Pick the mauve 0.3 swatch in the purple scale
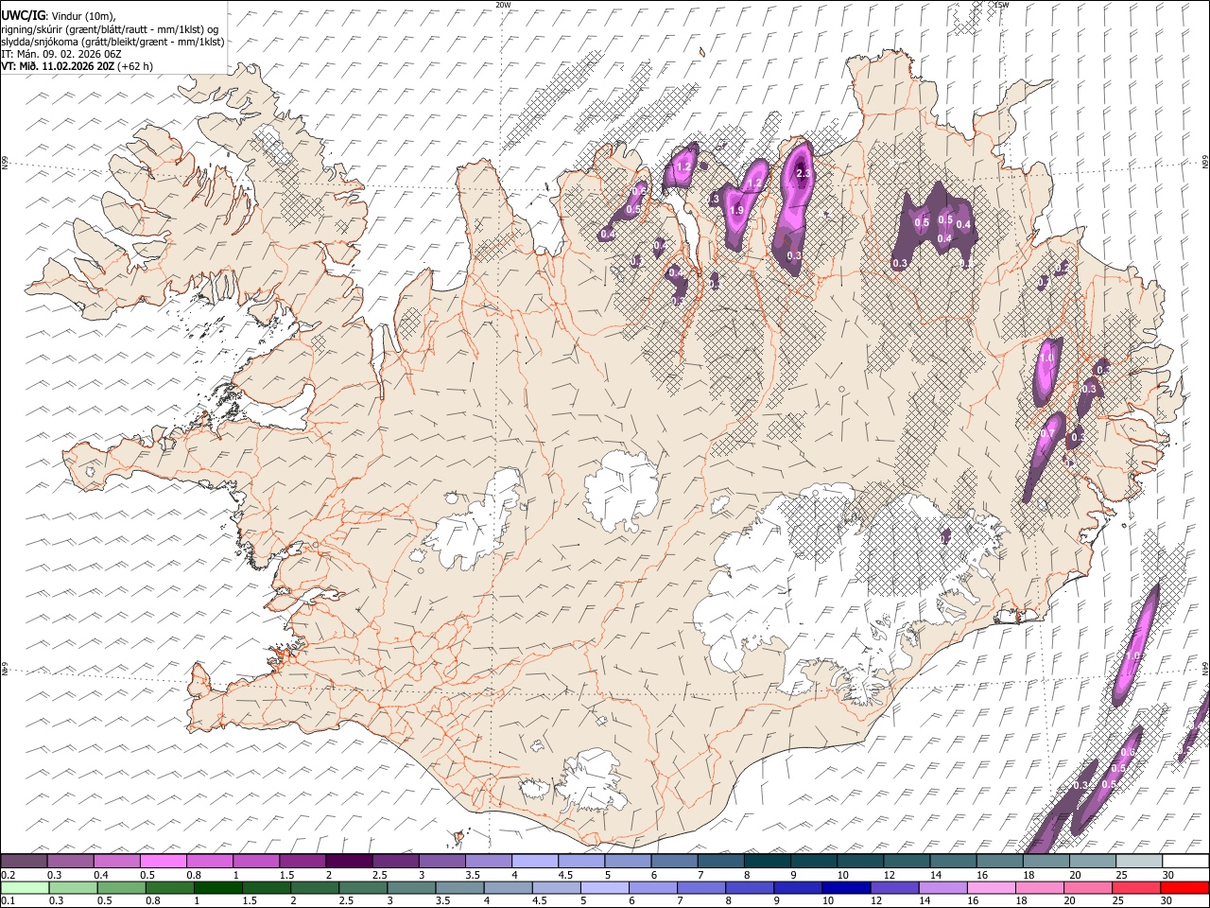Viewport: 1210px width, 908px height. pos(70,861)
